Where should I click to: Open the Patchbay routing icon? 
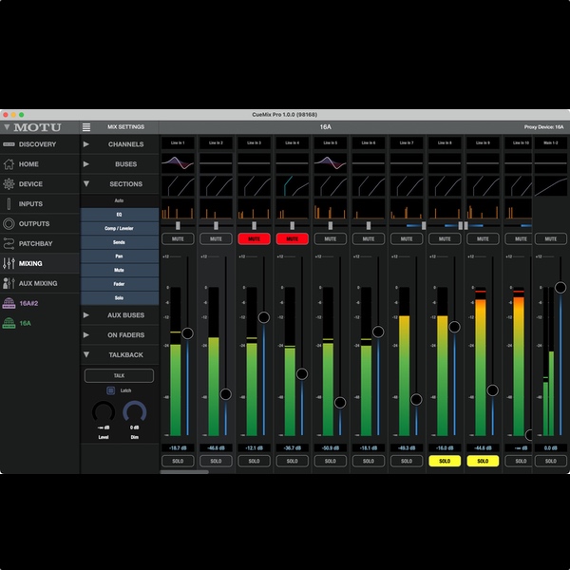[9, 243]
